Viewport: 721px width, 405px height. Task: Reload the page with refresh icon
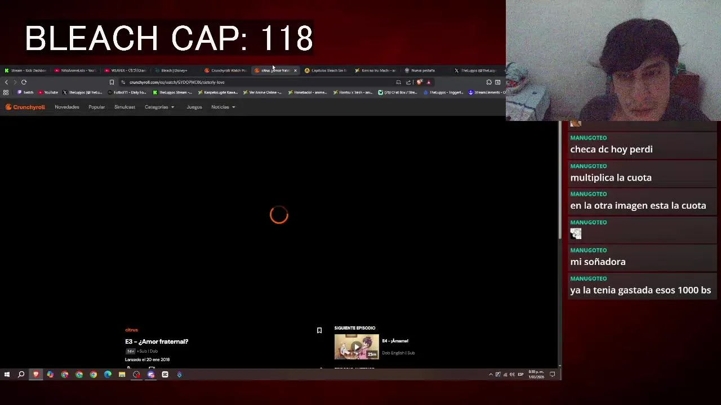pyautogui.click(x=24, y=82)
